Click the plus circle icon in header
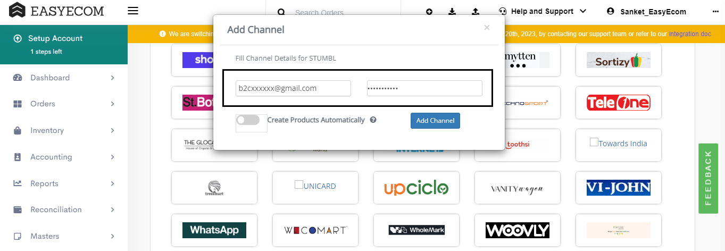 (x=429, y=11)
